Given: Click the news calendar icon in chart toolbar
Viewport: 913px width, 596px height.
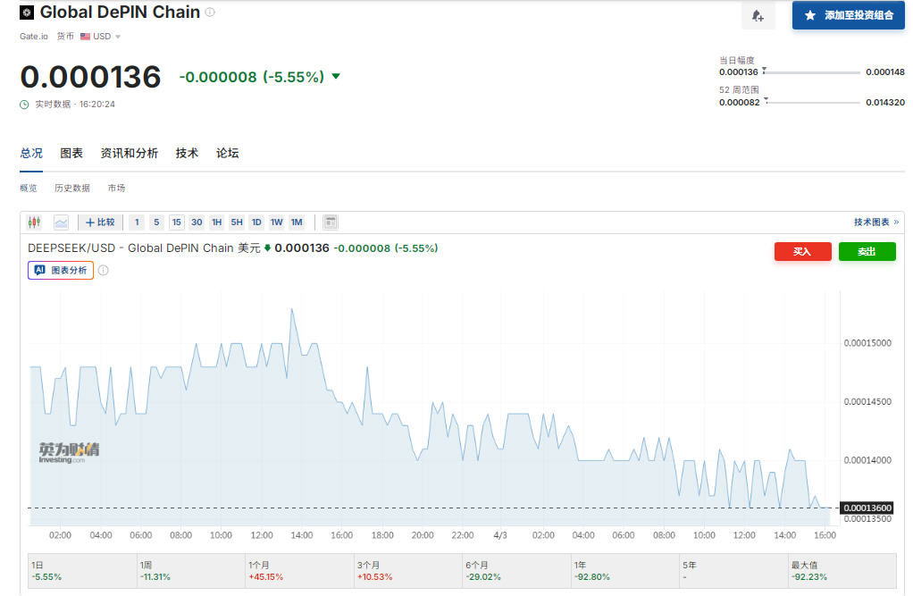Looking at the screenshot, I should pyautogui.click(x=331, y=222).
